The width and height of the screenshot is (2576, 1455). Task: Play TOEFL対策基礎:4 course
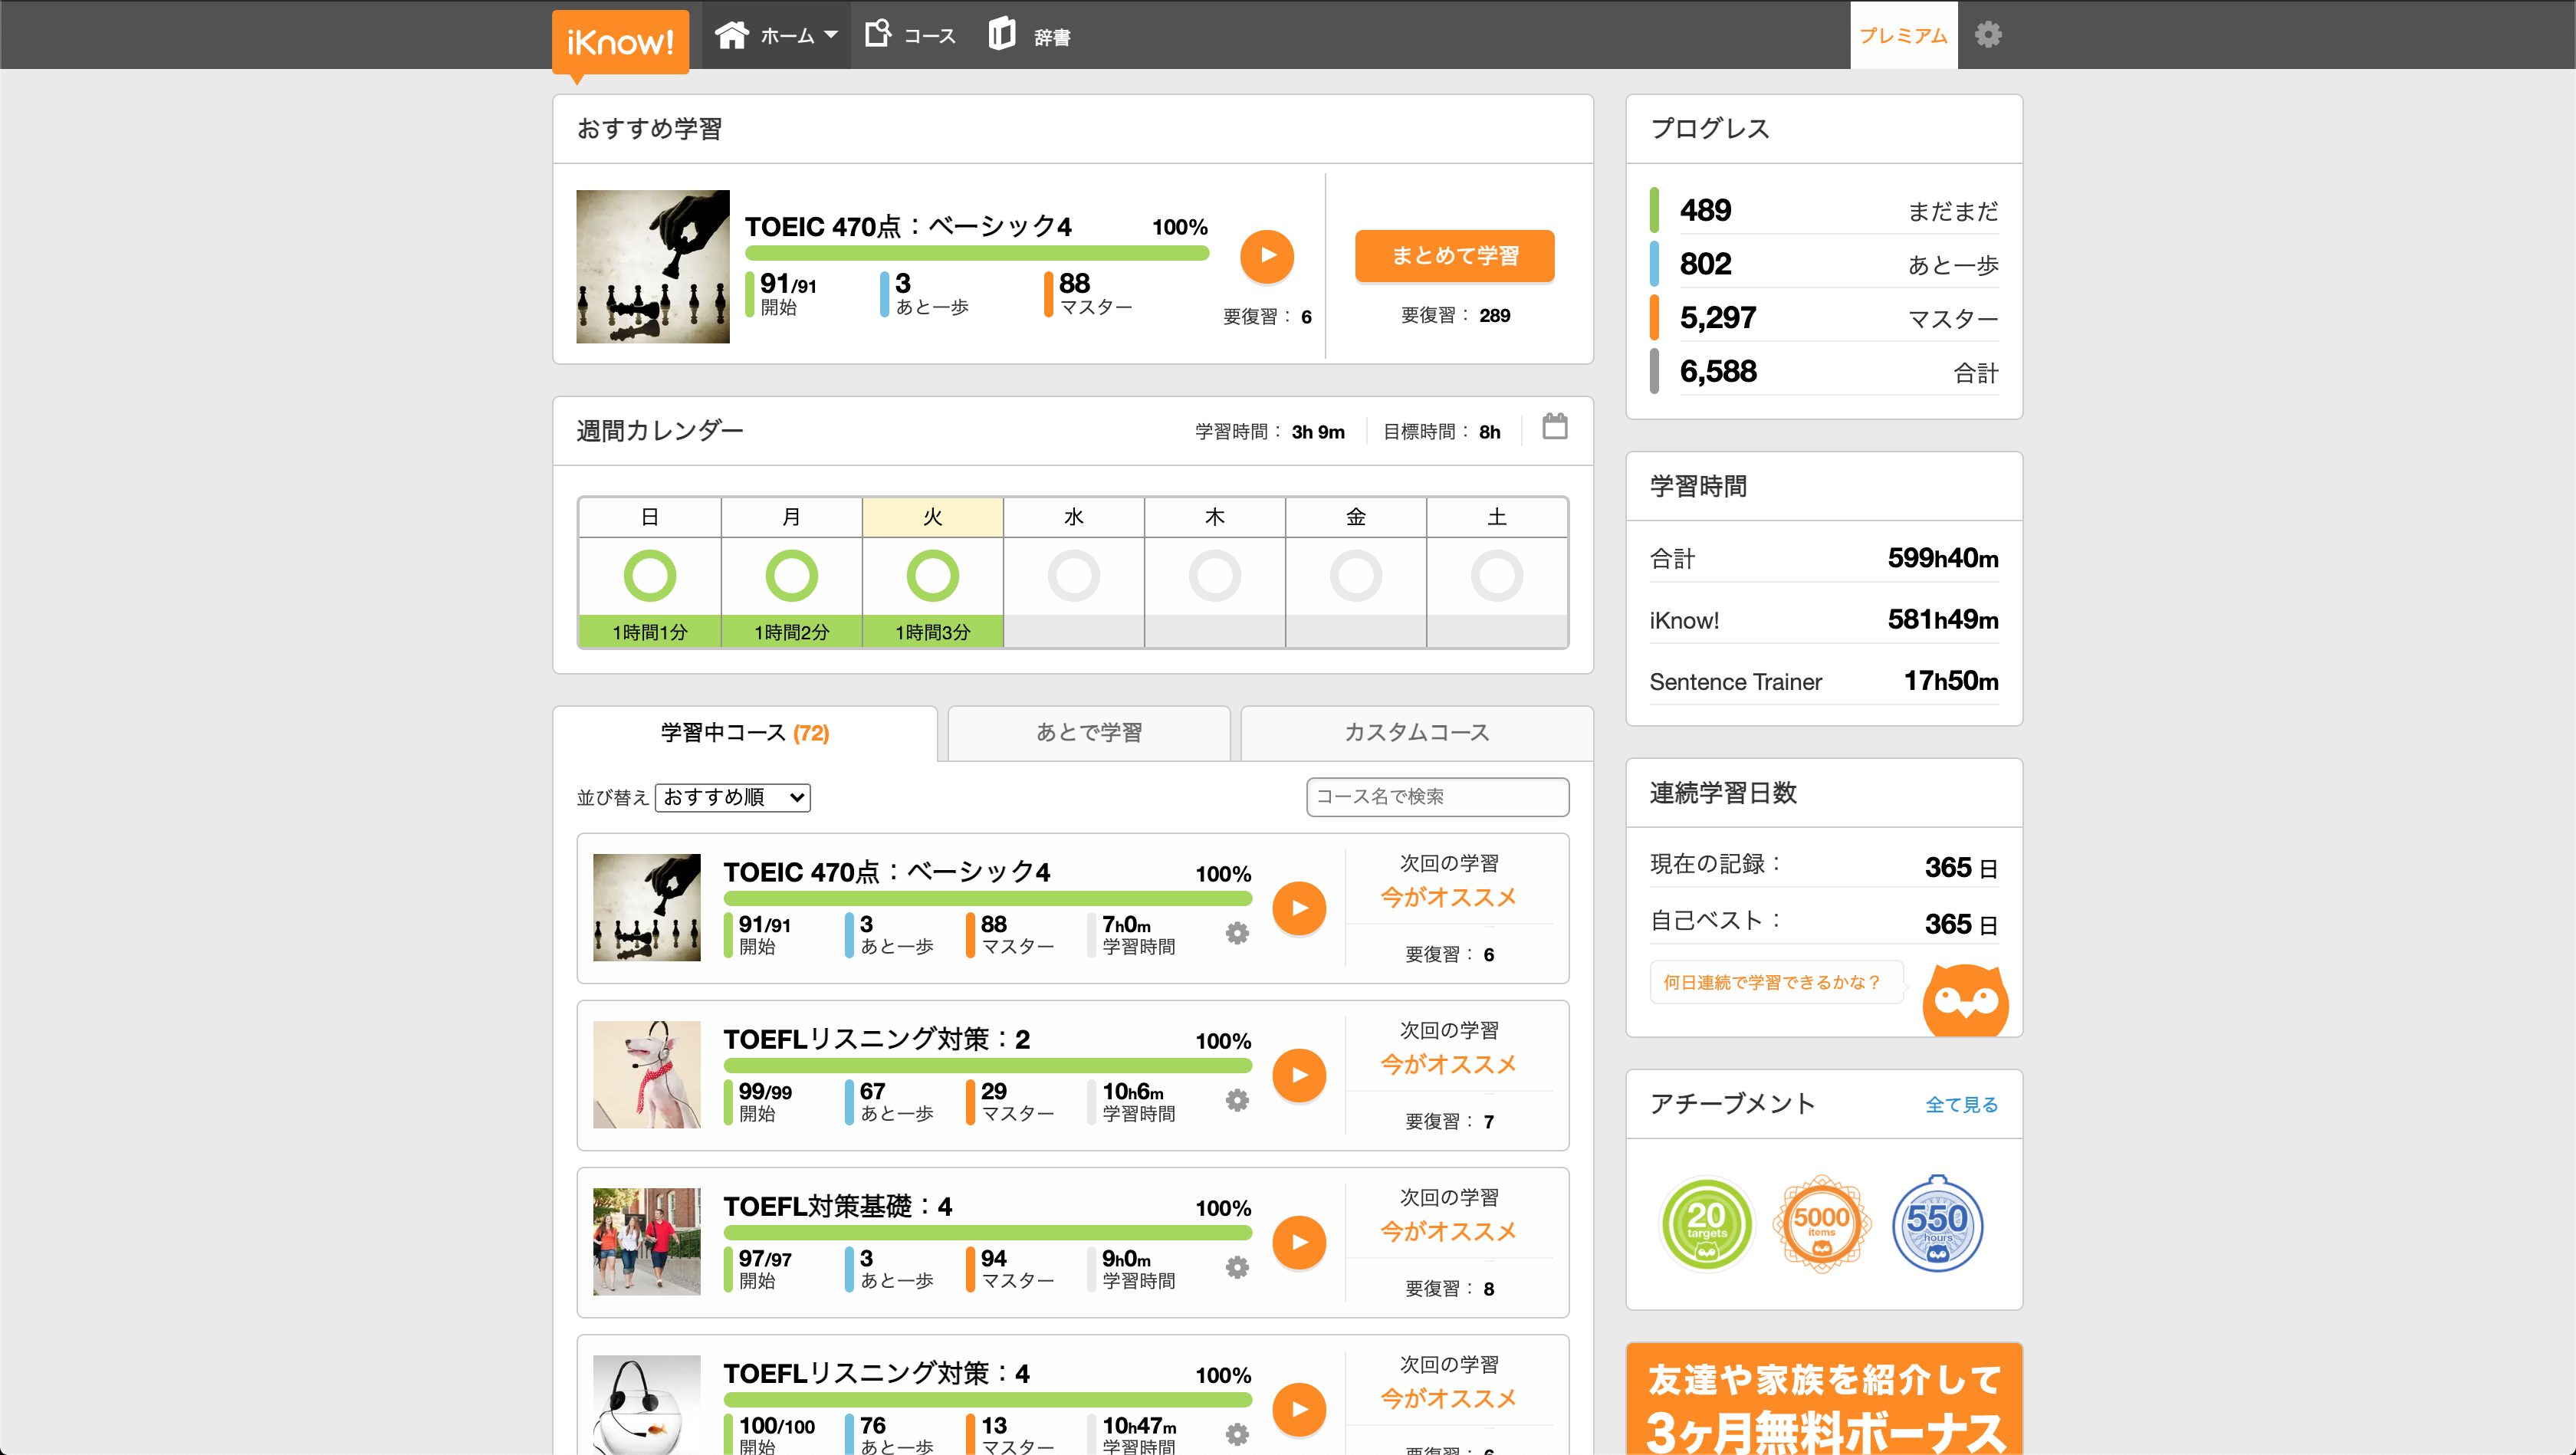pyautogui.click(x=1299, y=1242)
